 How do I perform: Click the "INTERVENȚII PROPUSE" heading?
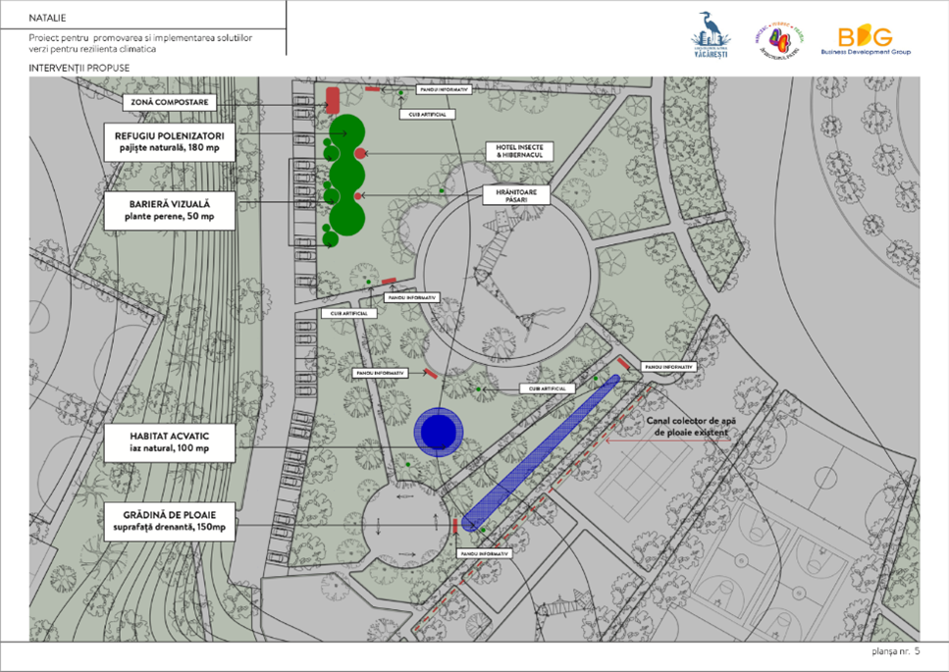point(79,68)
